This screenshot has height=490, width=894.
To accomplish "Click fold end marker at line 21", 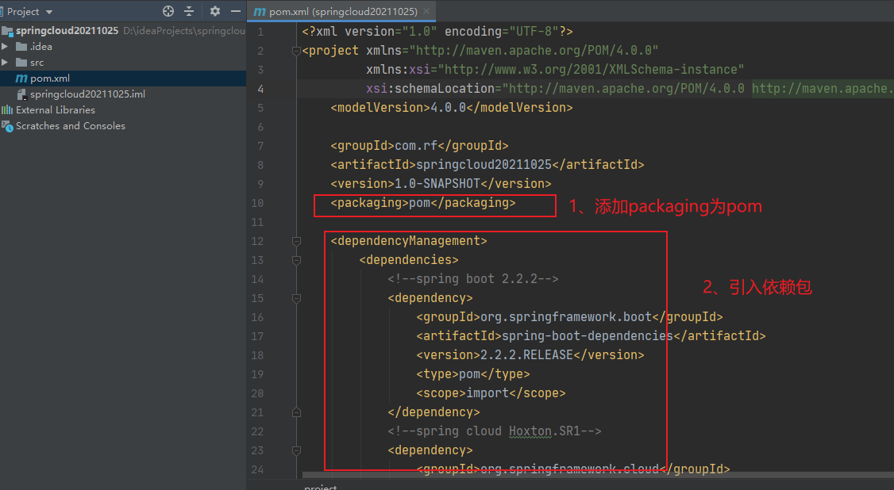I will [x=296, y=412].
